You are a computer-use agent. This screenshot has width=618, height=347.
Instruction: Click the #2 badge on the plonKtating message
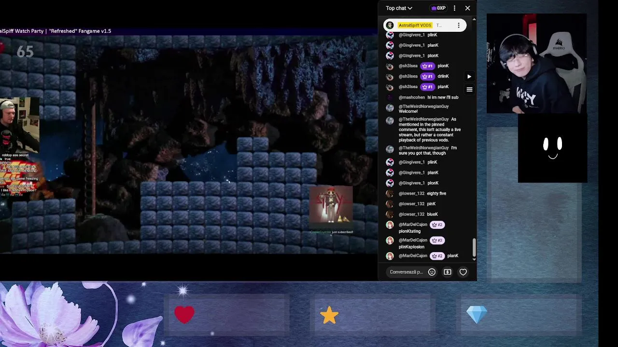coord(437,225)
